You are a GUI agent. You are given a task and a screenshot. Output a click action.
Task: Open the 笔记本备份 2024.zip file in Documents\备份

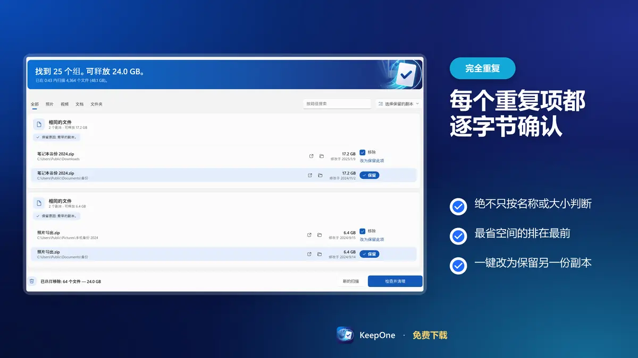pos(310,175)
